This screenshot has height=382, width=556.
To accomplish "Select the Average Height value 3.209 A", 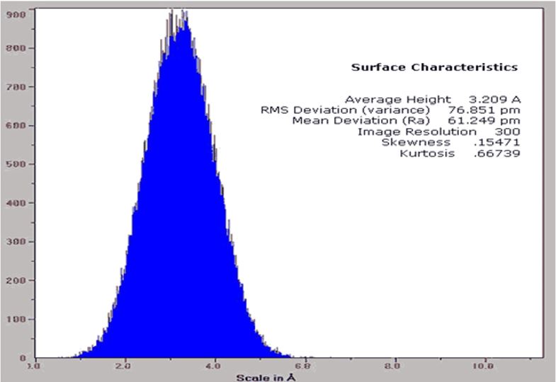I will [494, 100].
